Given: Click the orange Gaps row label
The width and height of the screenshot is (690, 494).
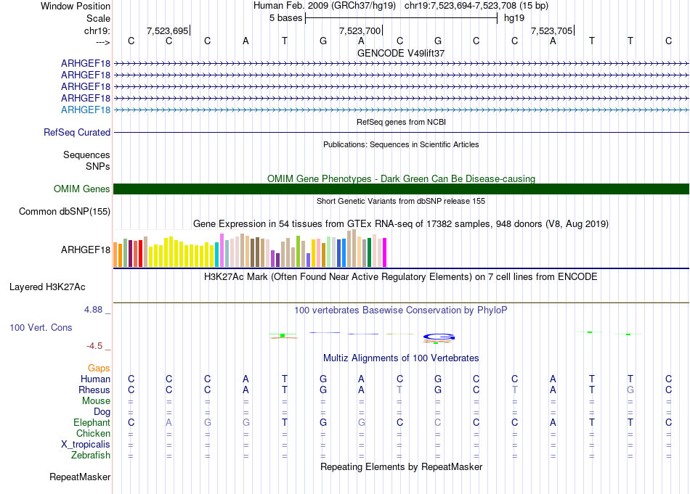Looking at the screenshot, I should [99, 369].
